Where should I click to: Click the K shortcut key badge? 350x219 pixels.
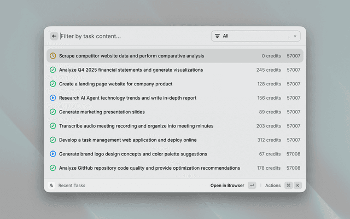pos(298,186)
